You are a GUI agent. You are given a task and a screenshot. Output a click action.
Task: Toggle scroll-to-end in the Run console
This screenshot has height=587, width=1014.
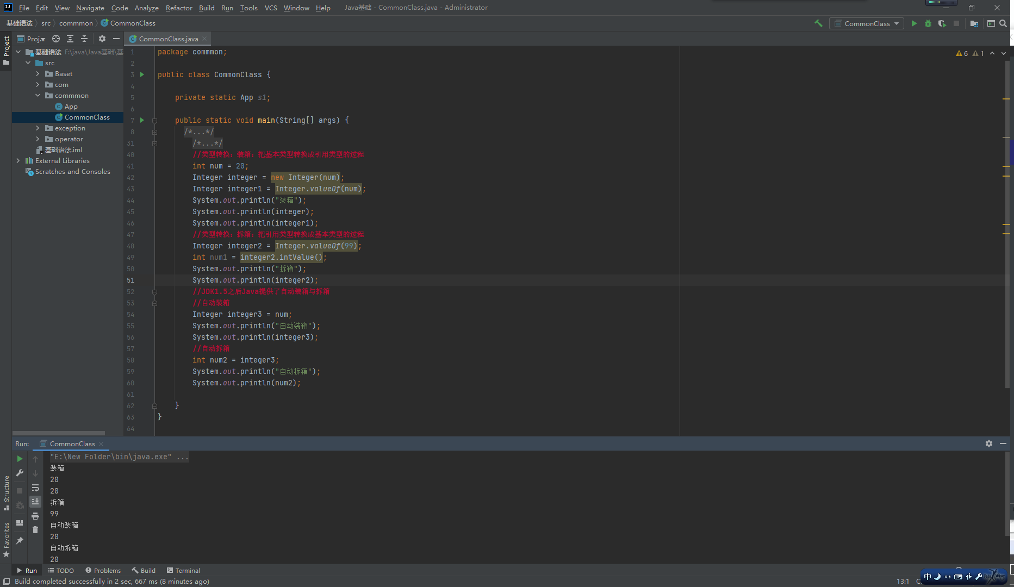[35, 502]
